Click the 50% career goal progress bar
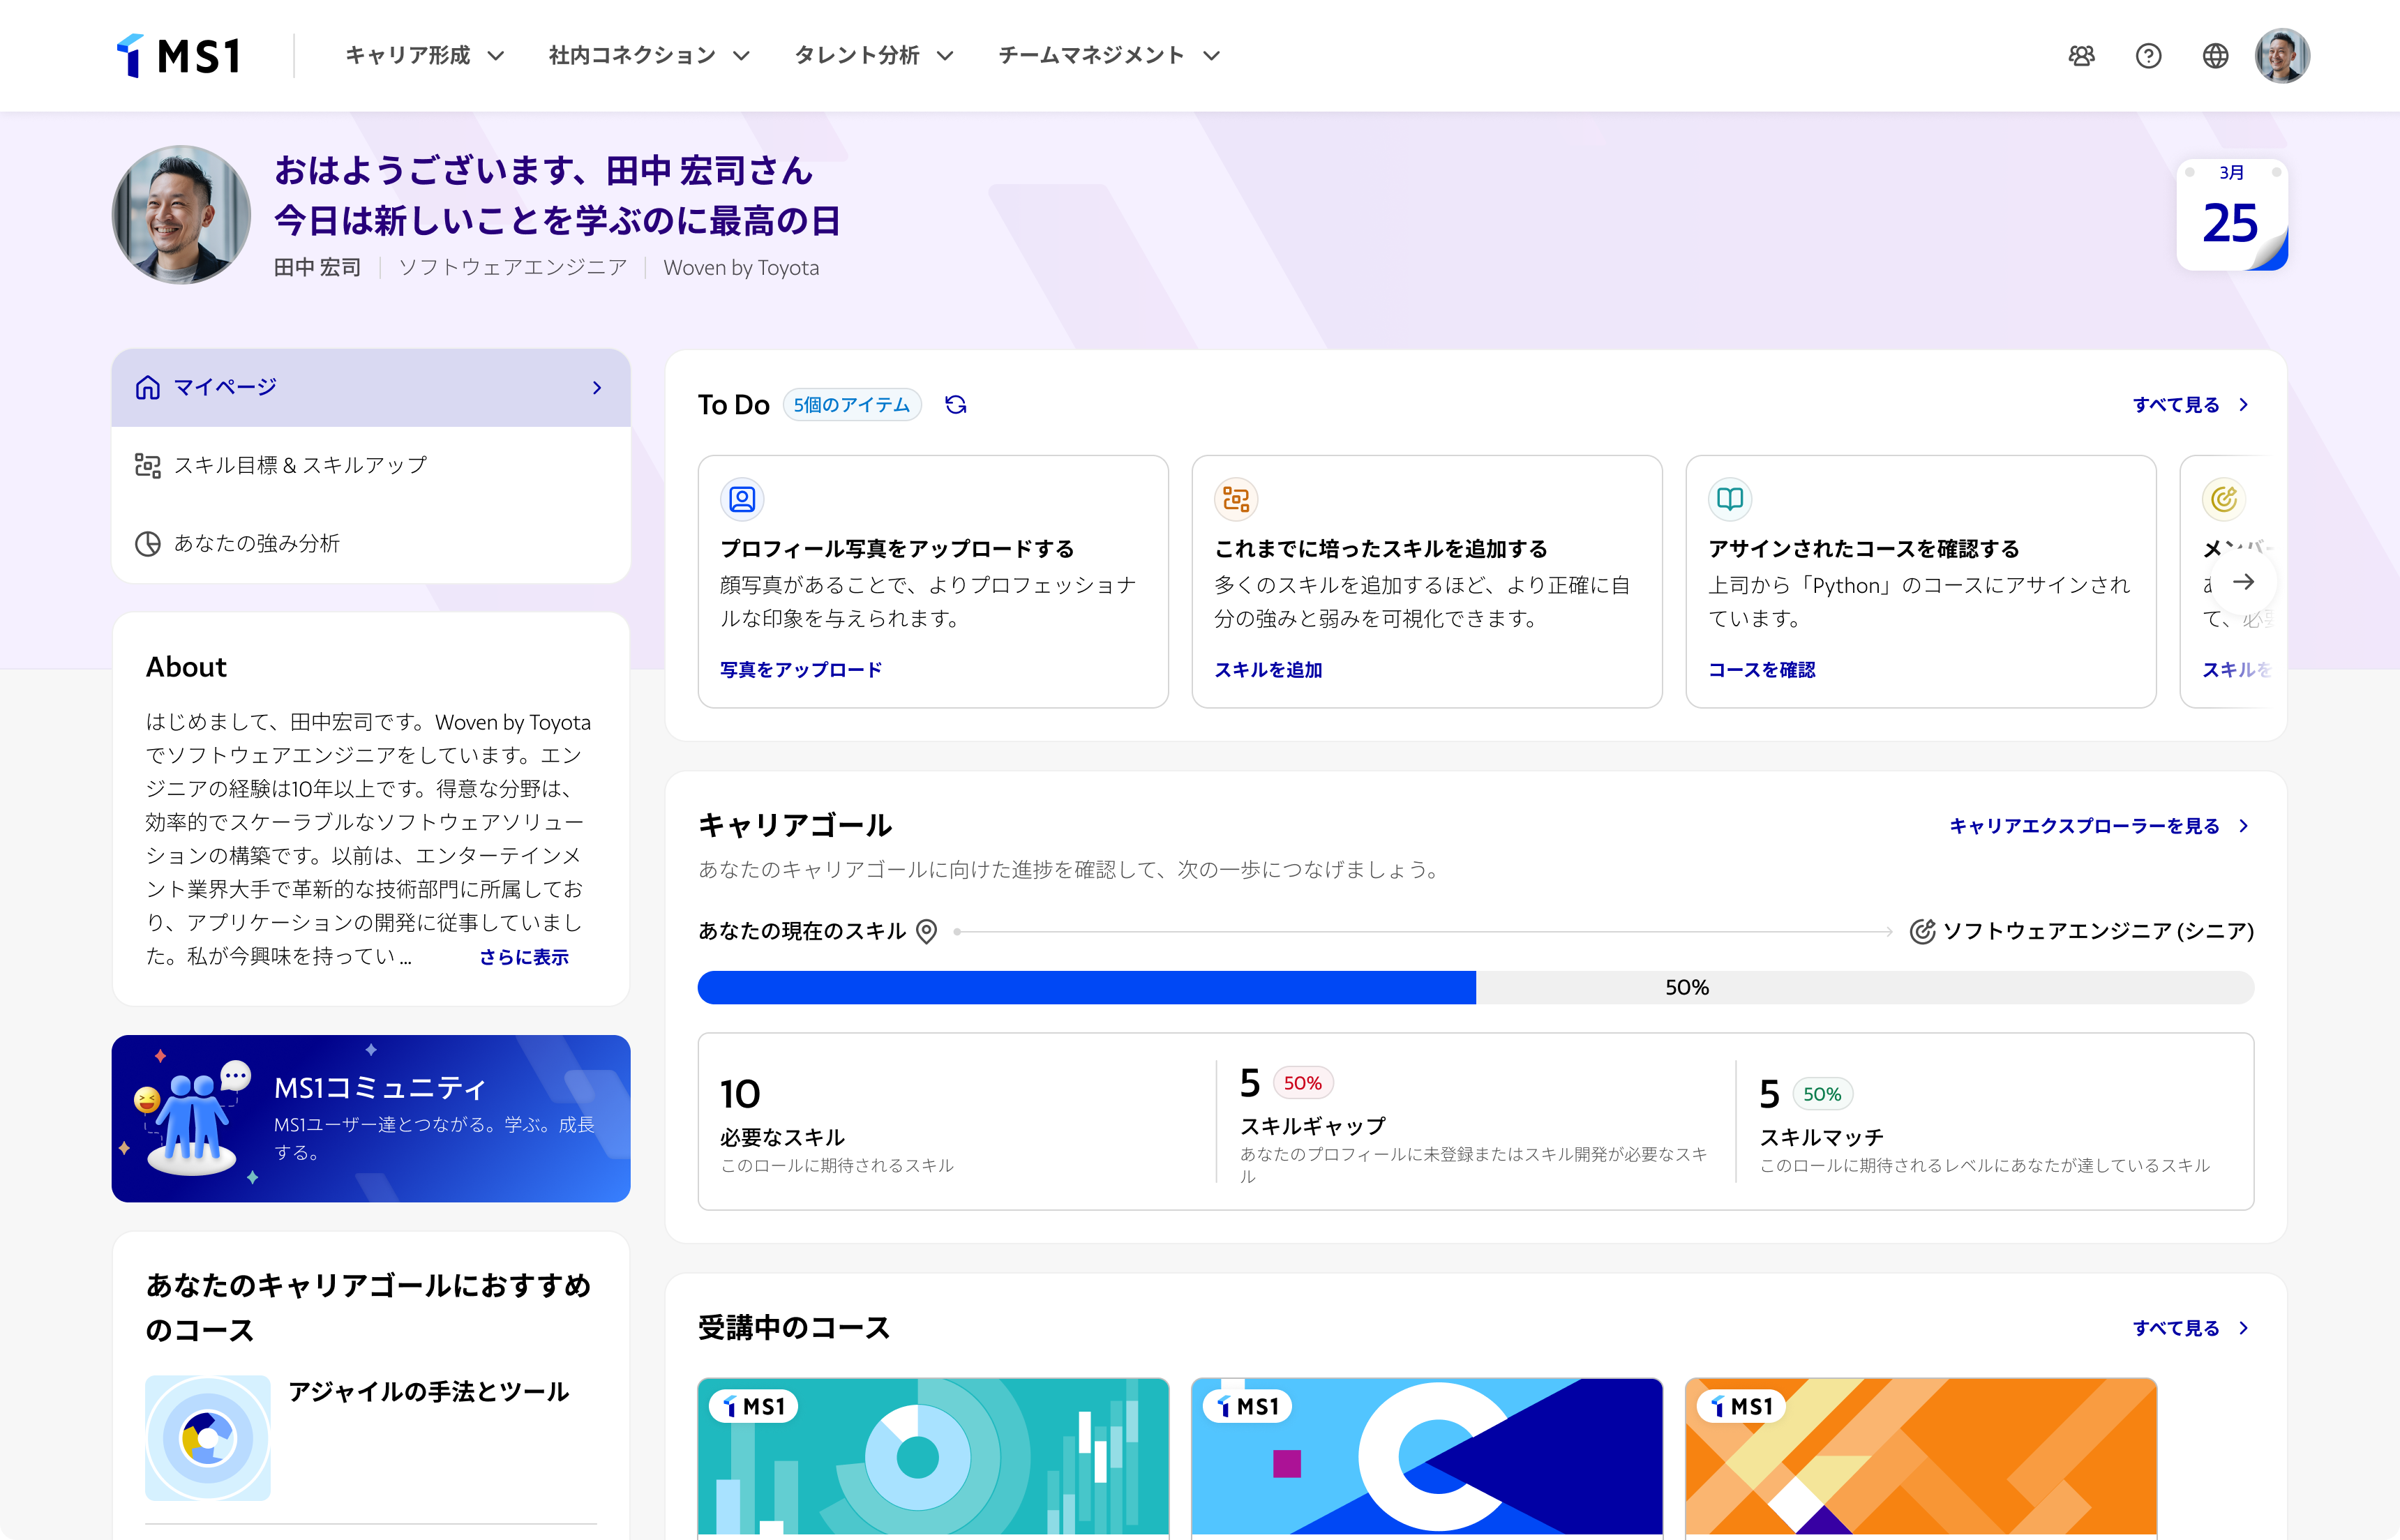 point(1476,988)
